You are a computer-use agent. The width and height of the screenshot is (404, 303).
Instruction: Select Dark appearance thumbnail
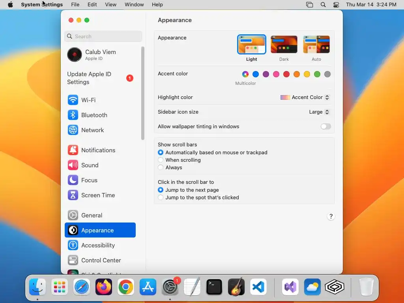coord(284,44)
